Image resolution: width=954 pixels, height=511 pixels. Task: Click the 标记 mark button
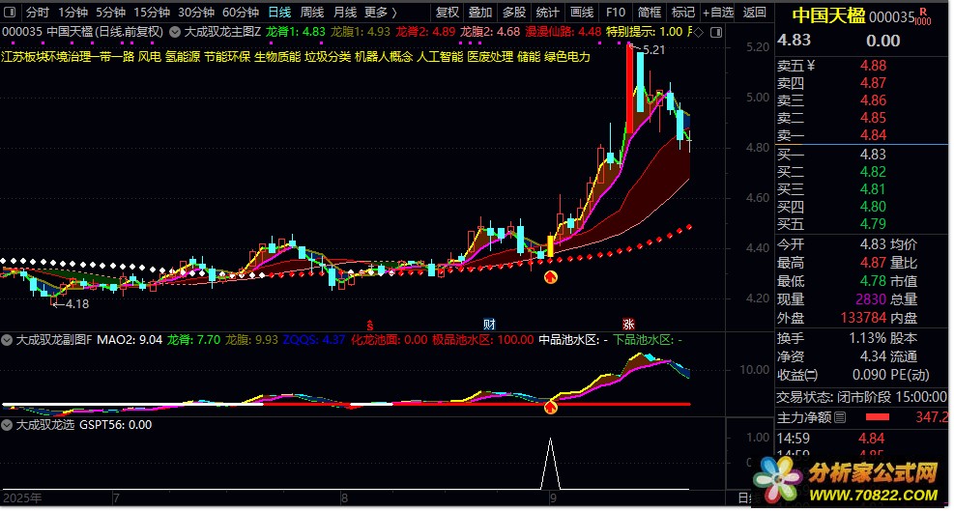(682, 12)
